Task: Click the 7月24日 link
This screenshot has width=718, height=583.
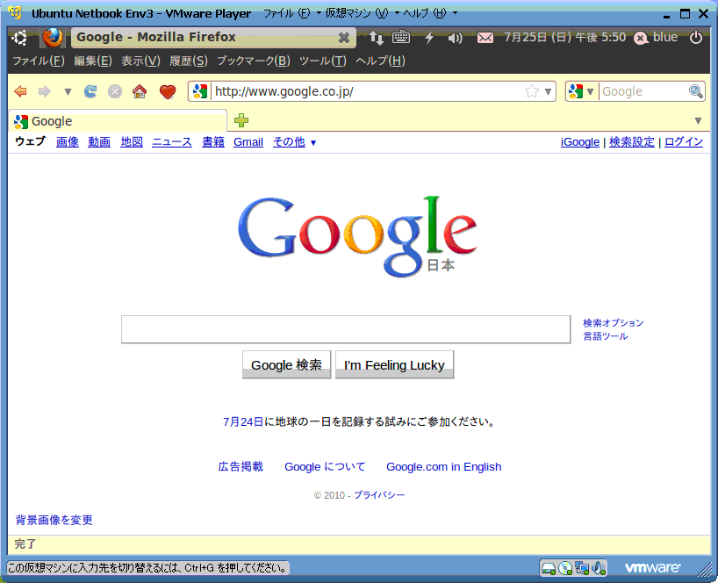Action: click(x=243, y=421)
